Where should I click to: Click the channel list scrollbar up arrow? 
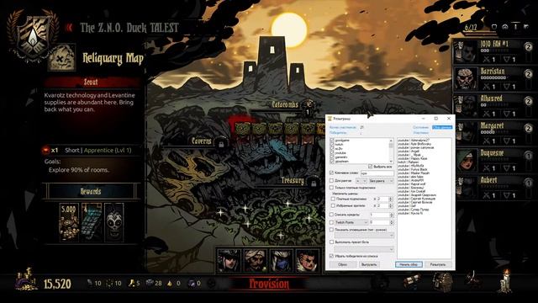391,141
